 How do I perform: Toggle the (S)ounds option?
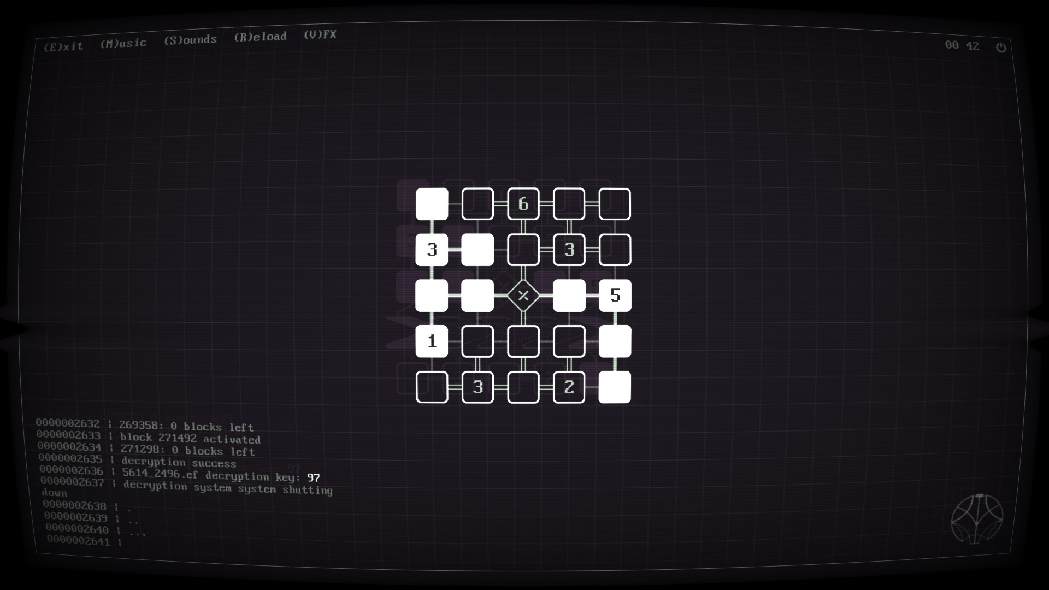click(x=190, y=39)
